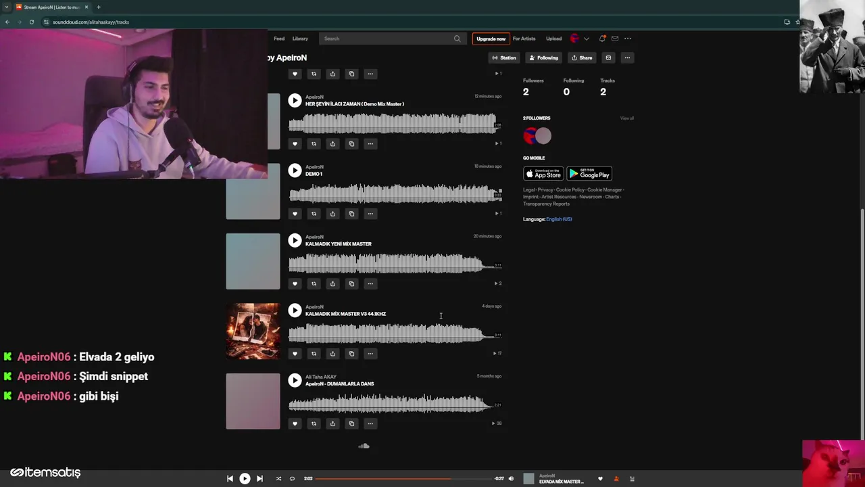Open more options for KALMADIK YENİ MİX MASTER
This screenshot has width=865, height=487.
pyautogui.click(x=370, y=283)
